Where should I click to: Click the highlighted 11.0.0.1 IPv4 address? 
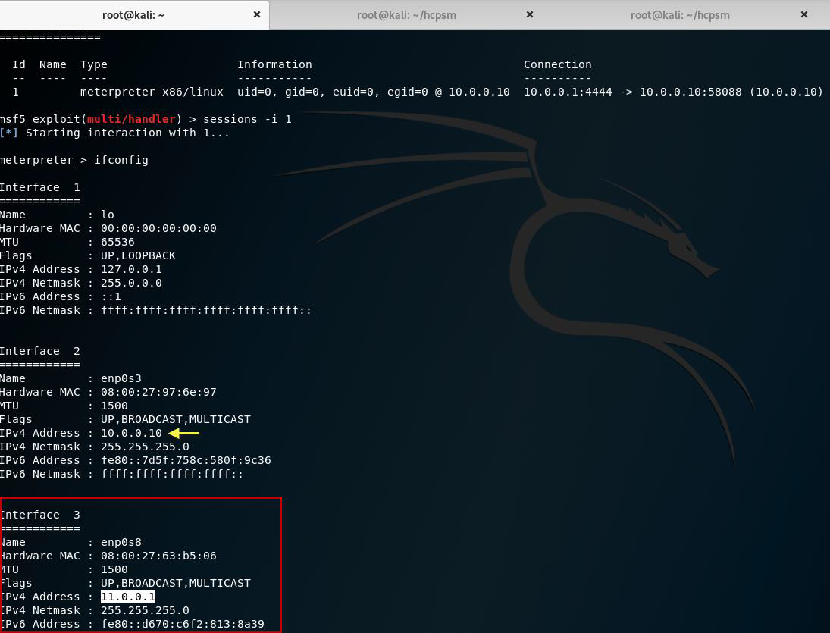point(128,597)
